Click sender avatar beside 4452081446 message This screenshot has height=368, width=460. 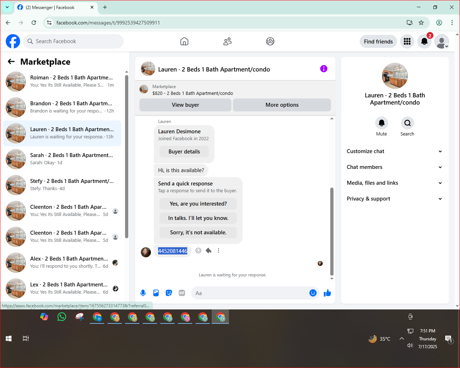tap(146, 252)
